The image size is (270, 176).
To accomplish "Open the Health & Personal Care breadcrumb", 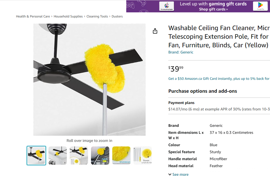I will tap(33, 16).
